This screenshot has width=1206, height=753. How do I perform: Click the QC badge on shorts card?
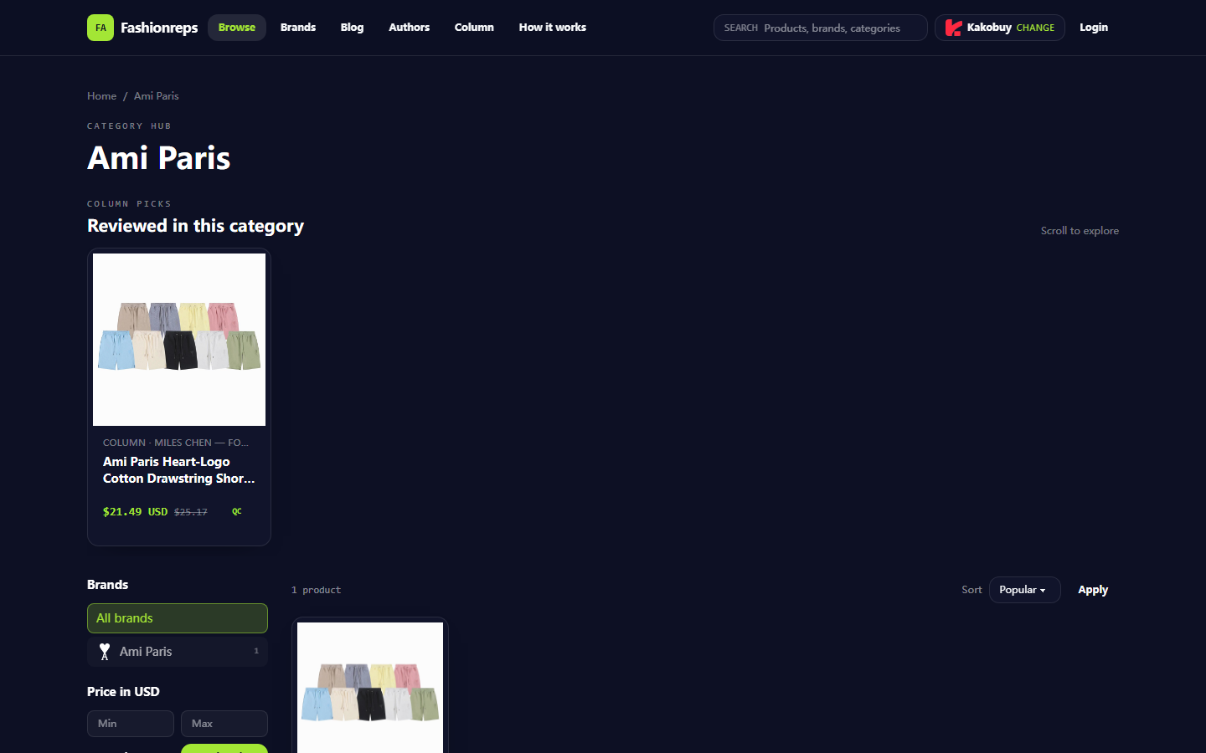pyautogui.click(x=237, y=511)
